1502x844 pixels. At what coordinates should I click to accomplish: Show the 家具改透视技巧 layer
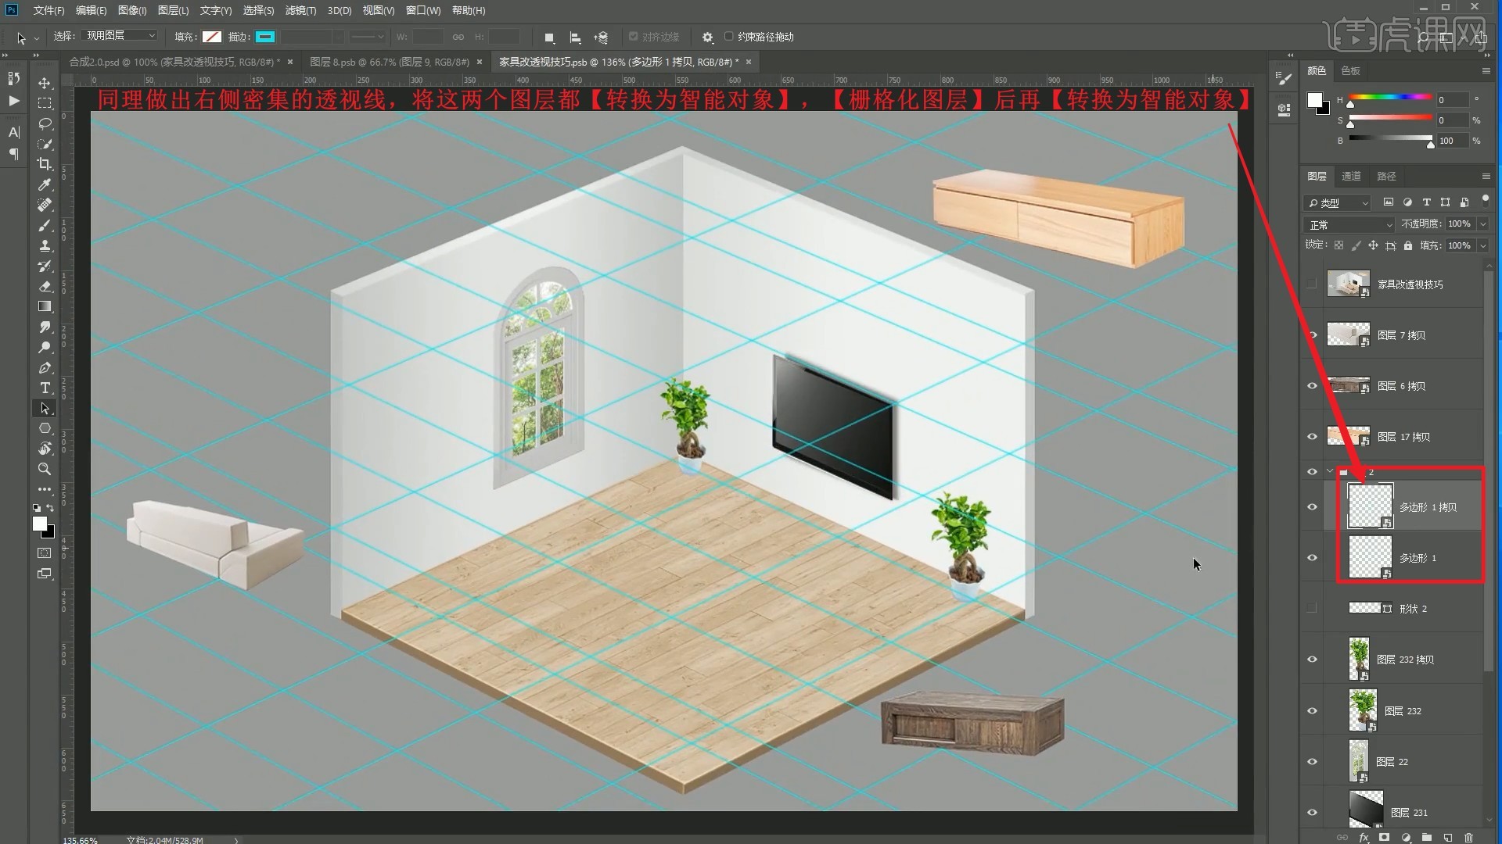pos(1313,284)
